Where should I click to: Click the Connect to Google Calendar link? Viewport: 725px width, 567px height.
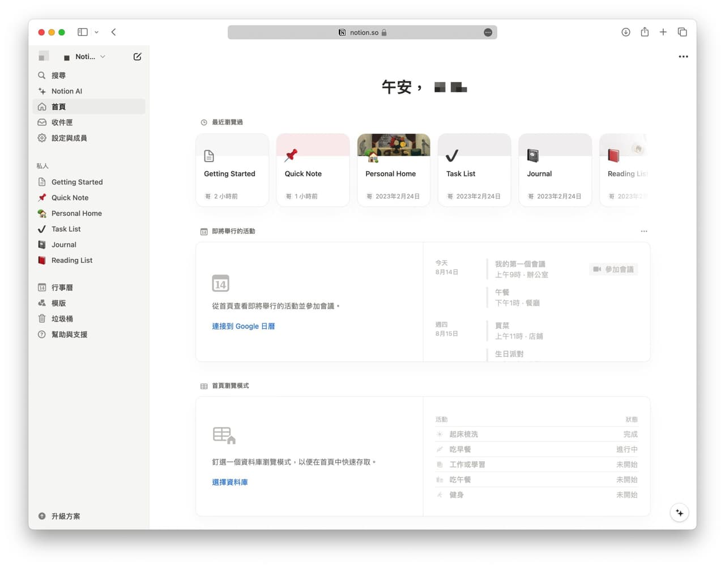click(x=243, y=326)
